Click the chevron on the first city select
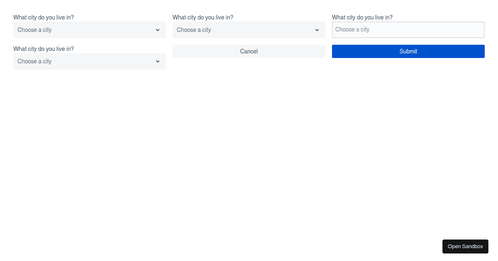 coord(158,30)
